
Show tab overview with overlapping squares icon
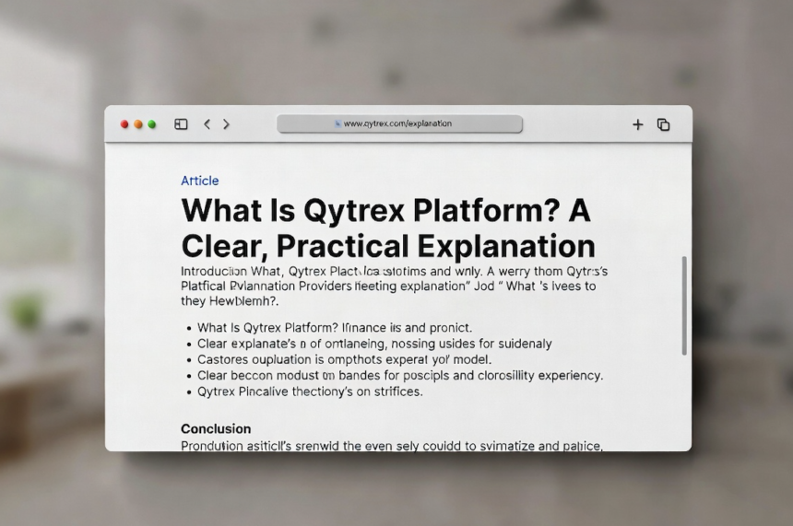point(664,124)
